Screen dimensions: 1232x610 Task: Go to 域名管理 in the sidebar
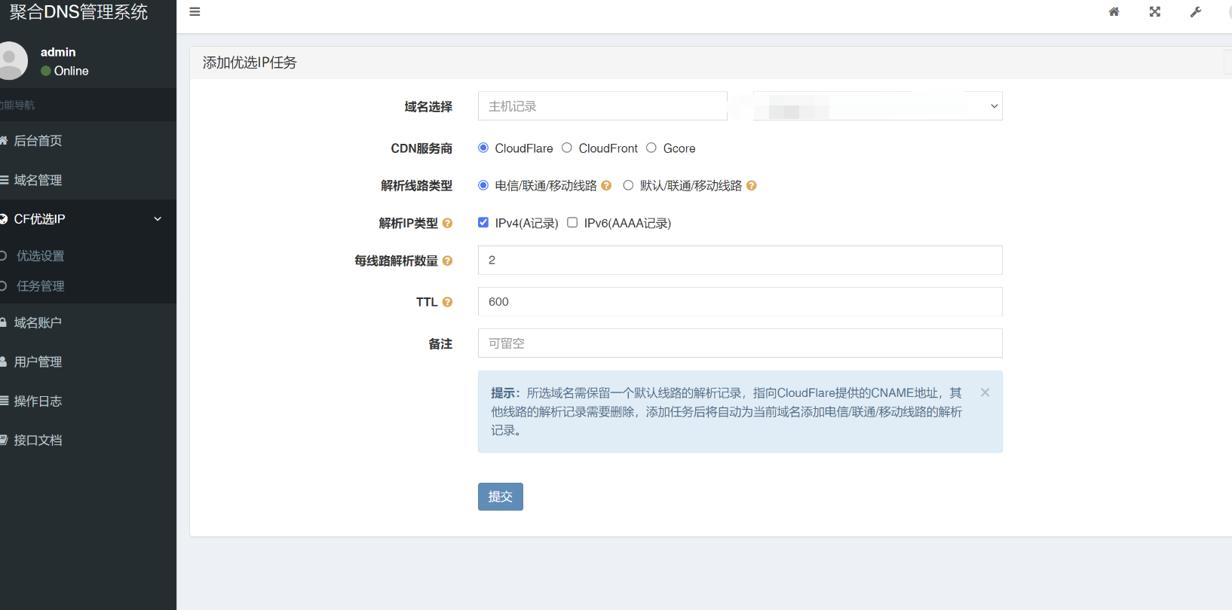point(38,180)
